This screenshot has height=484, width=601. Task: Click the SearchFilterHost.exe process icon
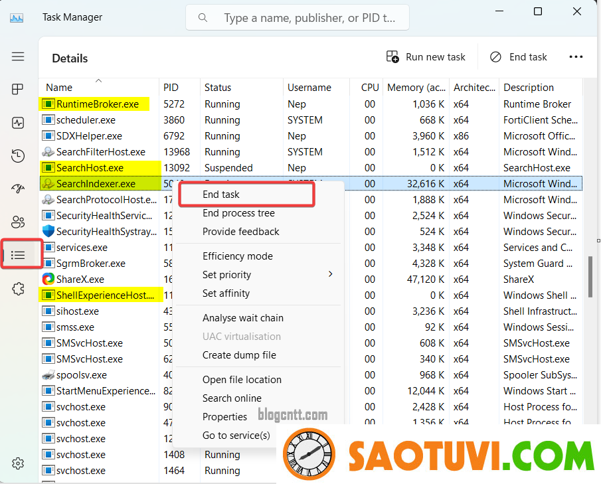[48, 152]
